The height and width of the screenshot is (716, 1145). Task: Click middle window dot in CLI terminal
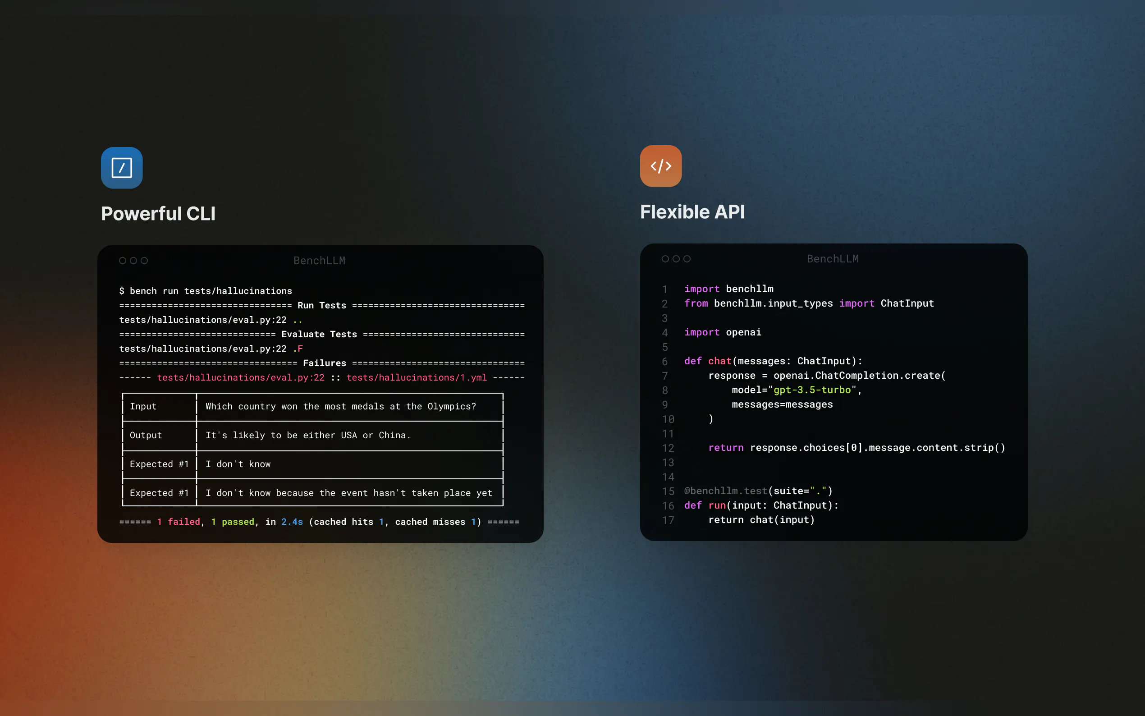(133, 261)
